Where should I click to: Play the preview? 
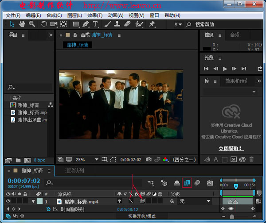(225, 69)
